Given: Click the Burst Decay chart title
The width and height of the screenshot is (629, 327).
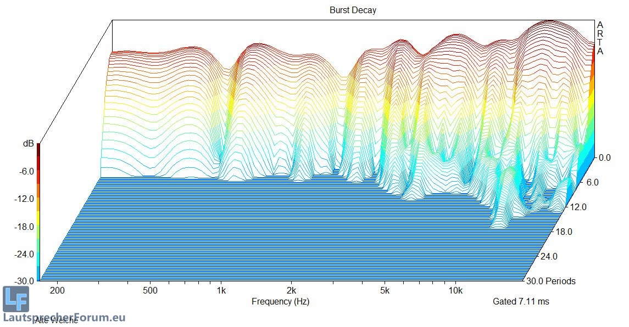Looking at the screenshot, I should tap(353, 10).
